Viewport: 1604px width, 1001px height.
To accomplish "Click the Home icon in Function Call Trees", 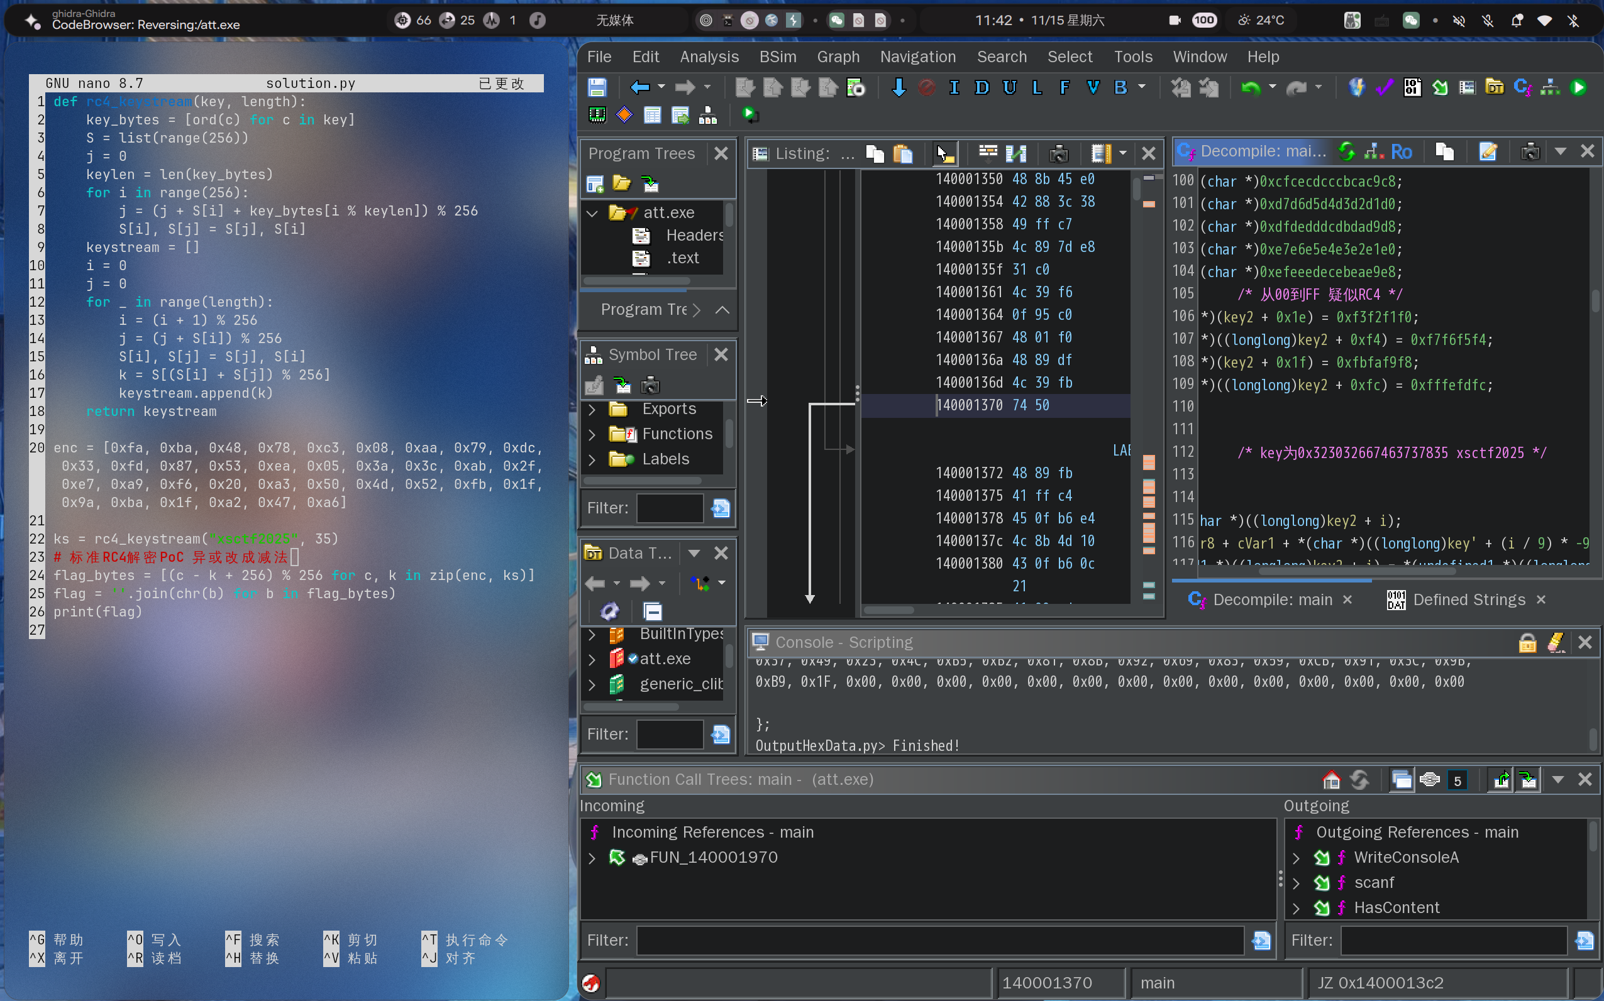I will pyautogui.click(x=1331, y=780).
